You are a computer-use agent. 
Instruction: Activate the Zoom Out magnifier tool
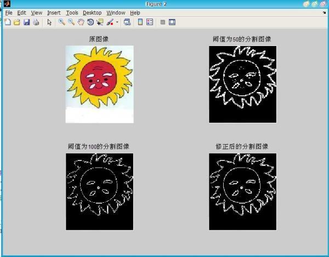(x=71, y=22)
